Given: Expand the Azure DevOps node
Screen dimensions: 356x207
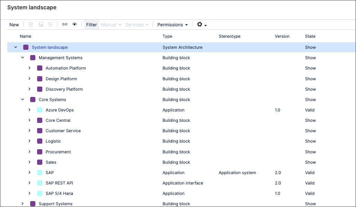Looking at the screenshot, I should point(29,110).
